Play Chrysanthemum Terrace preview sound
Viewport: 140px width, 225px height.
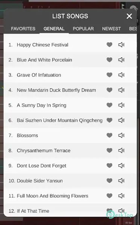pyautogui.click(x=121, y=150)
